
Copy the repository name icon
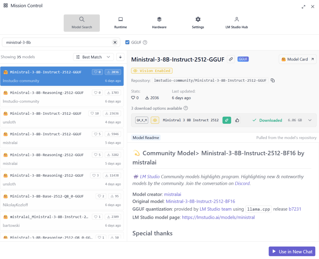click(273, 80)
